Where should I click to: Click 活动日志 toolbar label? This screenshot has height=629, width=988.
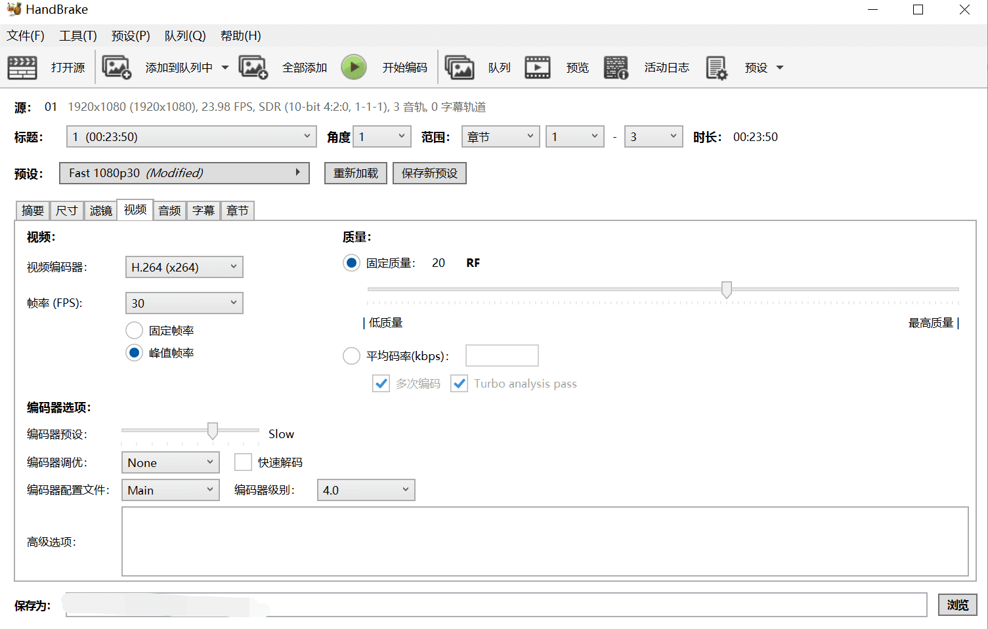[x=666, y=68]
